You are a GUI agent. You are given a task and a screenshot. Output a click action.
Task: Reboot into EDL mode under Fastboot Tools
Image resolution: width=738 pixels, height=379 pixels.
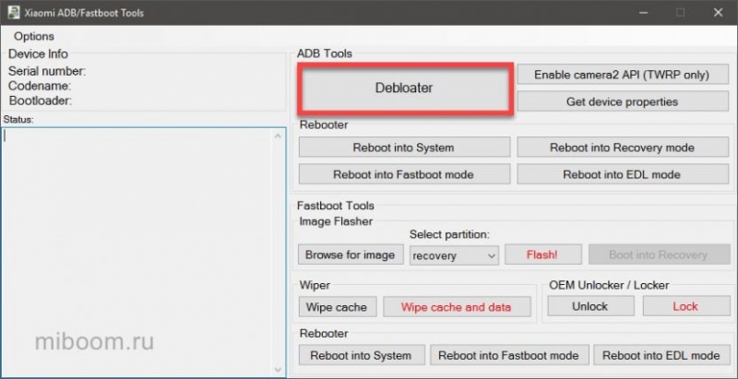661,355
